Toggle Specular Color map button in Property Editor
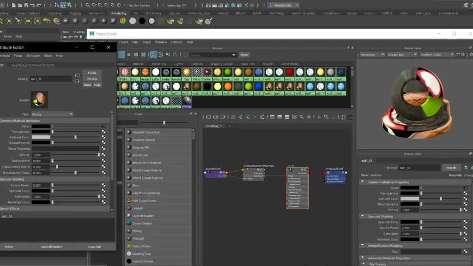The image size is (473, 266). (x=466, y=222)
